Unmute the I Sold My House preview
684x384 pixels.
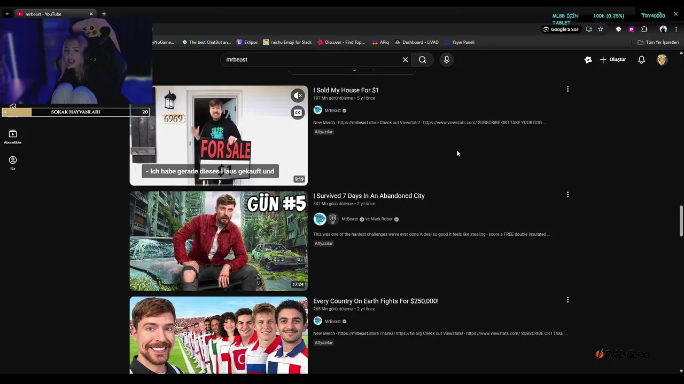[298, 95]
